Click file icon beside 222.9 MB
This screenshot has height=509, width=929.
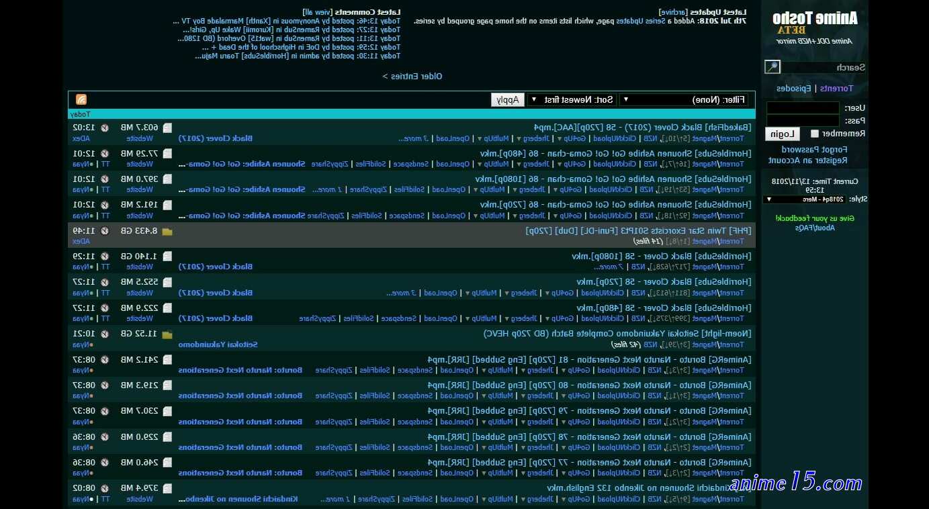(167, 308)
